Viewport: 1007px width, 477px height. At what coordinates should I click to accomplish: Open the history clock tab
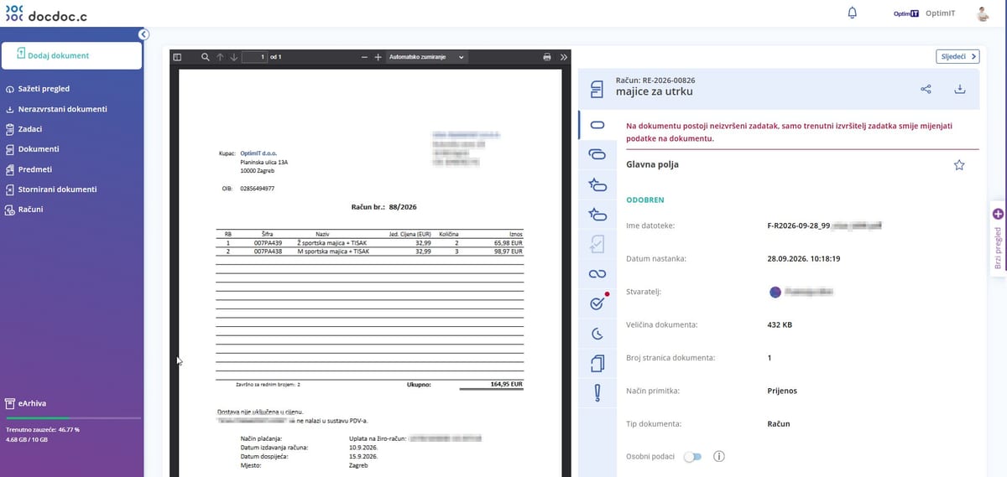point(597,334)
